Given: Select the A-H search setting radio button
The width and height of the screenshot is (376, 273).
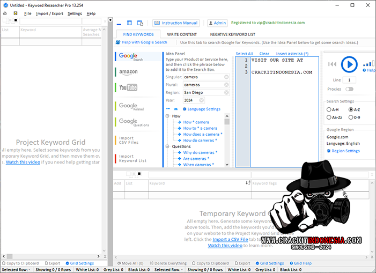Looking at the screenshot, I should (329, 109).
